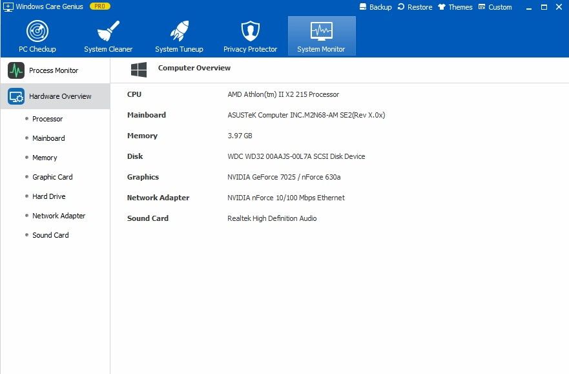This screenshot has height=374, width=569.
Task: Click the Backup drive icon
Action: (x=363, y=6)
